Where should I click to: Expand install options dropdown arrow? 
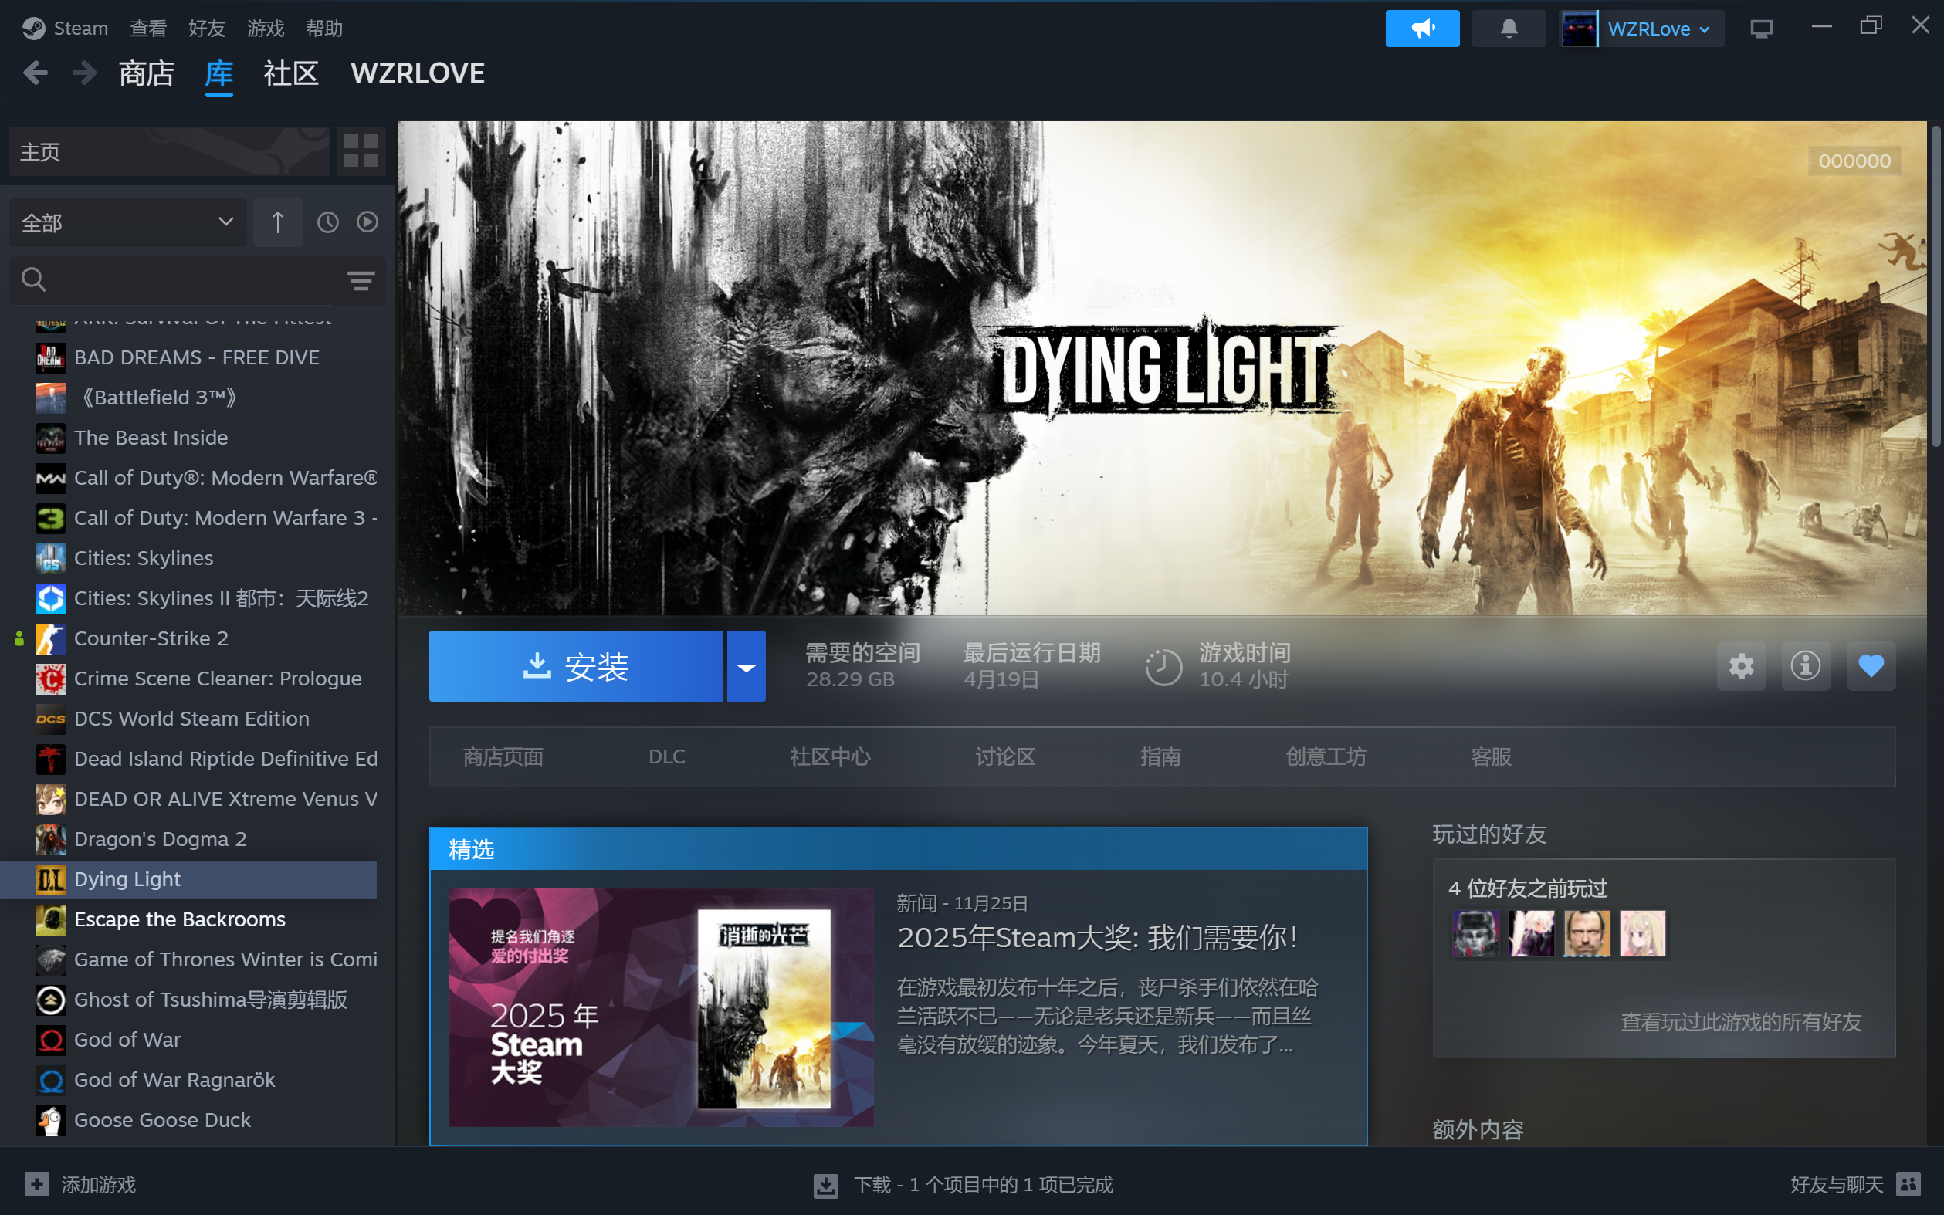point(746,666)
